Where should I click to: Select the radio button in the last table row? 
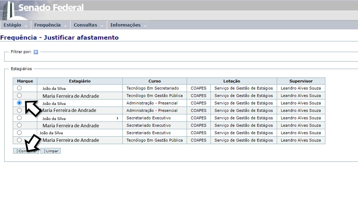coord(19,140)
